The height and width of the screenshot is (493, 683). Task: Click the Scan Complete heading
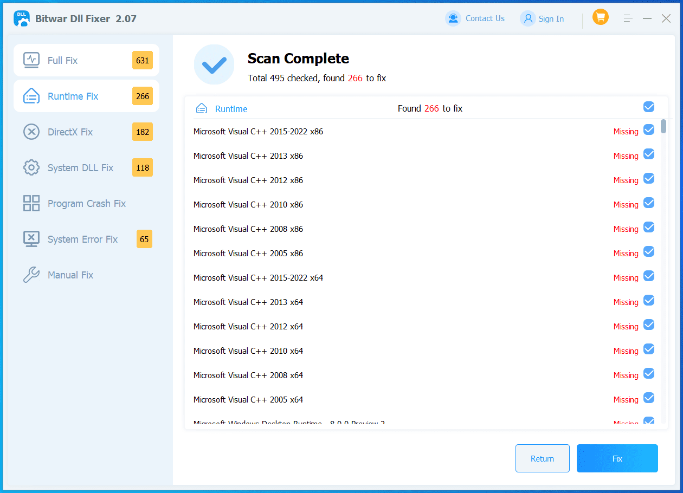298,59
